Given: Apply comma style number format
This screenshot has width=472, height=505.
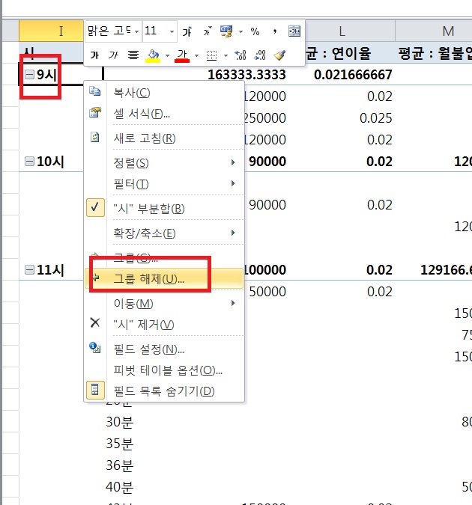Looking at the screenshot, I should 275,31.
